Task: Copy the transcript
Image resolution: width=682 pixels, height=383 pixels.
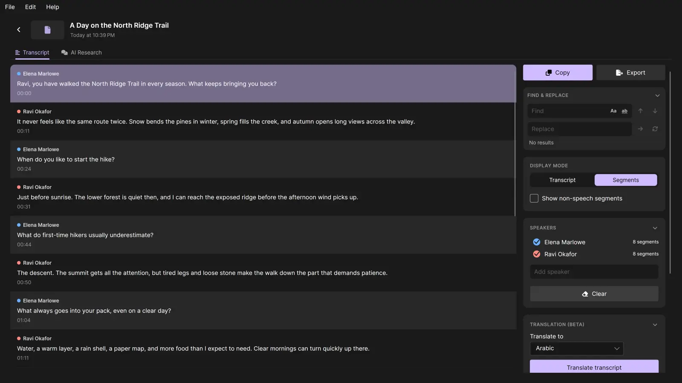Action: (x=558, y=73)
